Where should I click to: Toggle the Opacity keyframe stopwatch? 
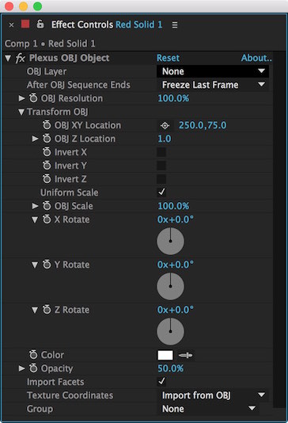click(x=33, y=368)
